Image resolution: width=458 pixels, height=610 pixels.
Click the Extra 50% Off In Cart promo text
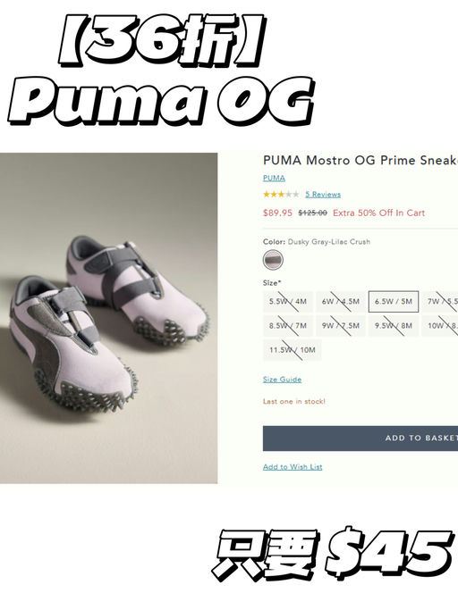[378, 213]
